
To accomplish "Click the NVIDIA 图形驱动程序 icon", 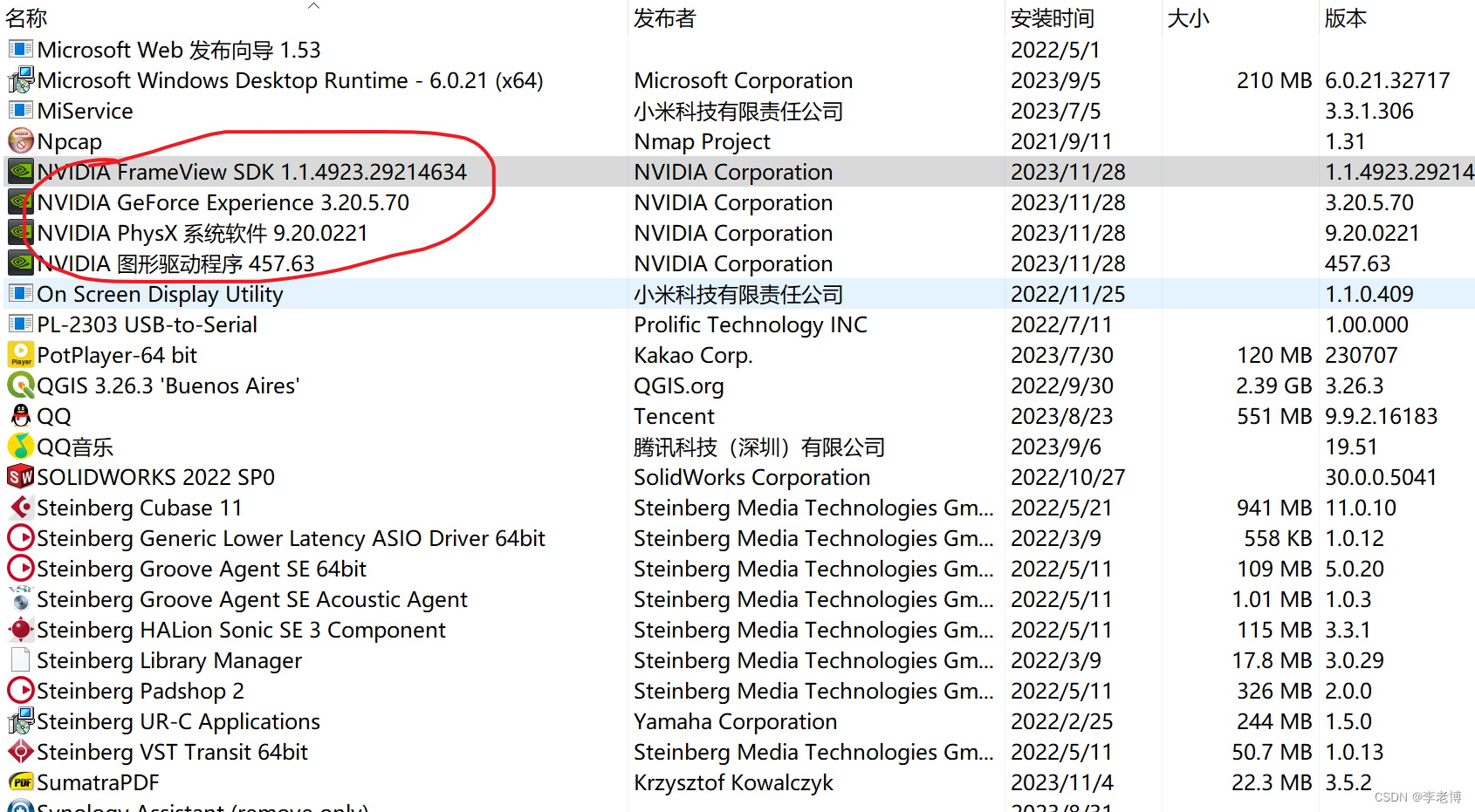I will (21, 263).
